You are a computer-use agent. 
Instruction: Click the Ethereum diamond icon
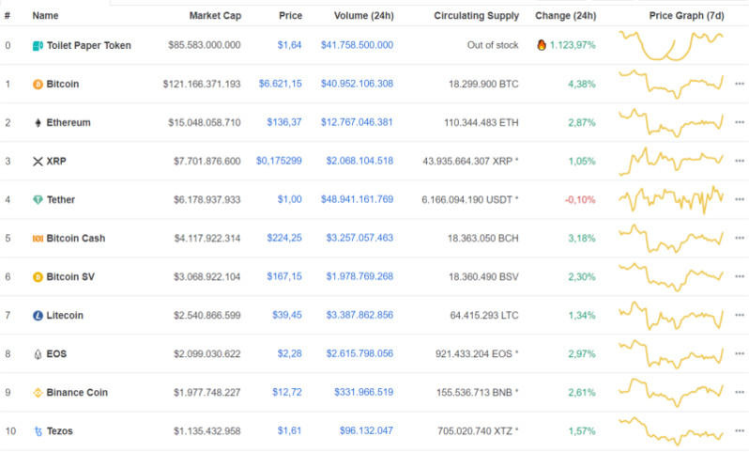38,122
